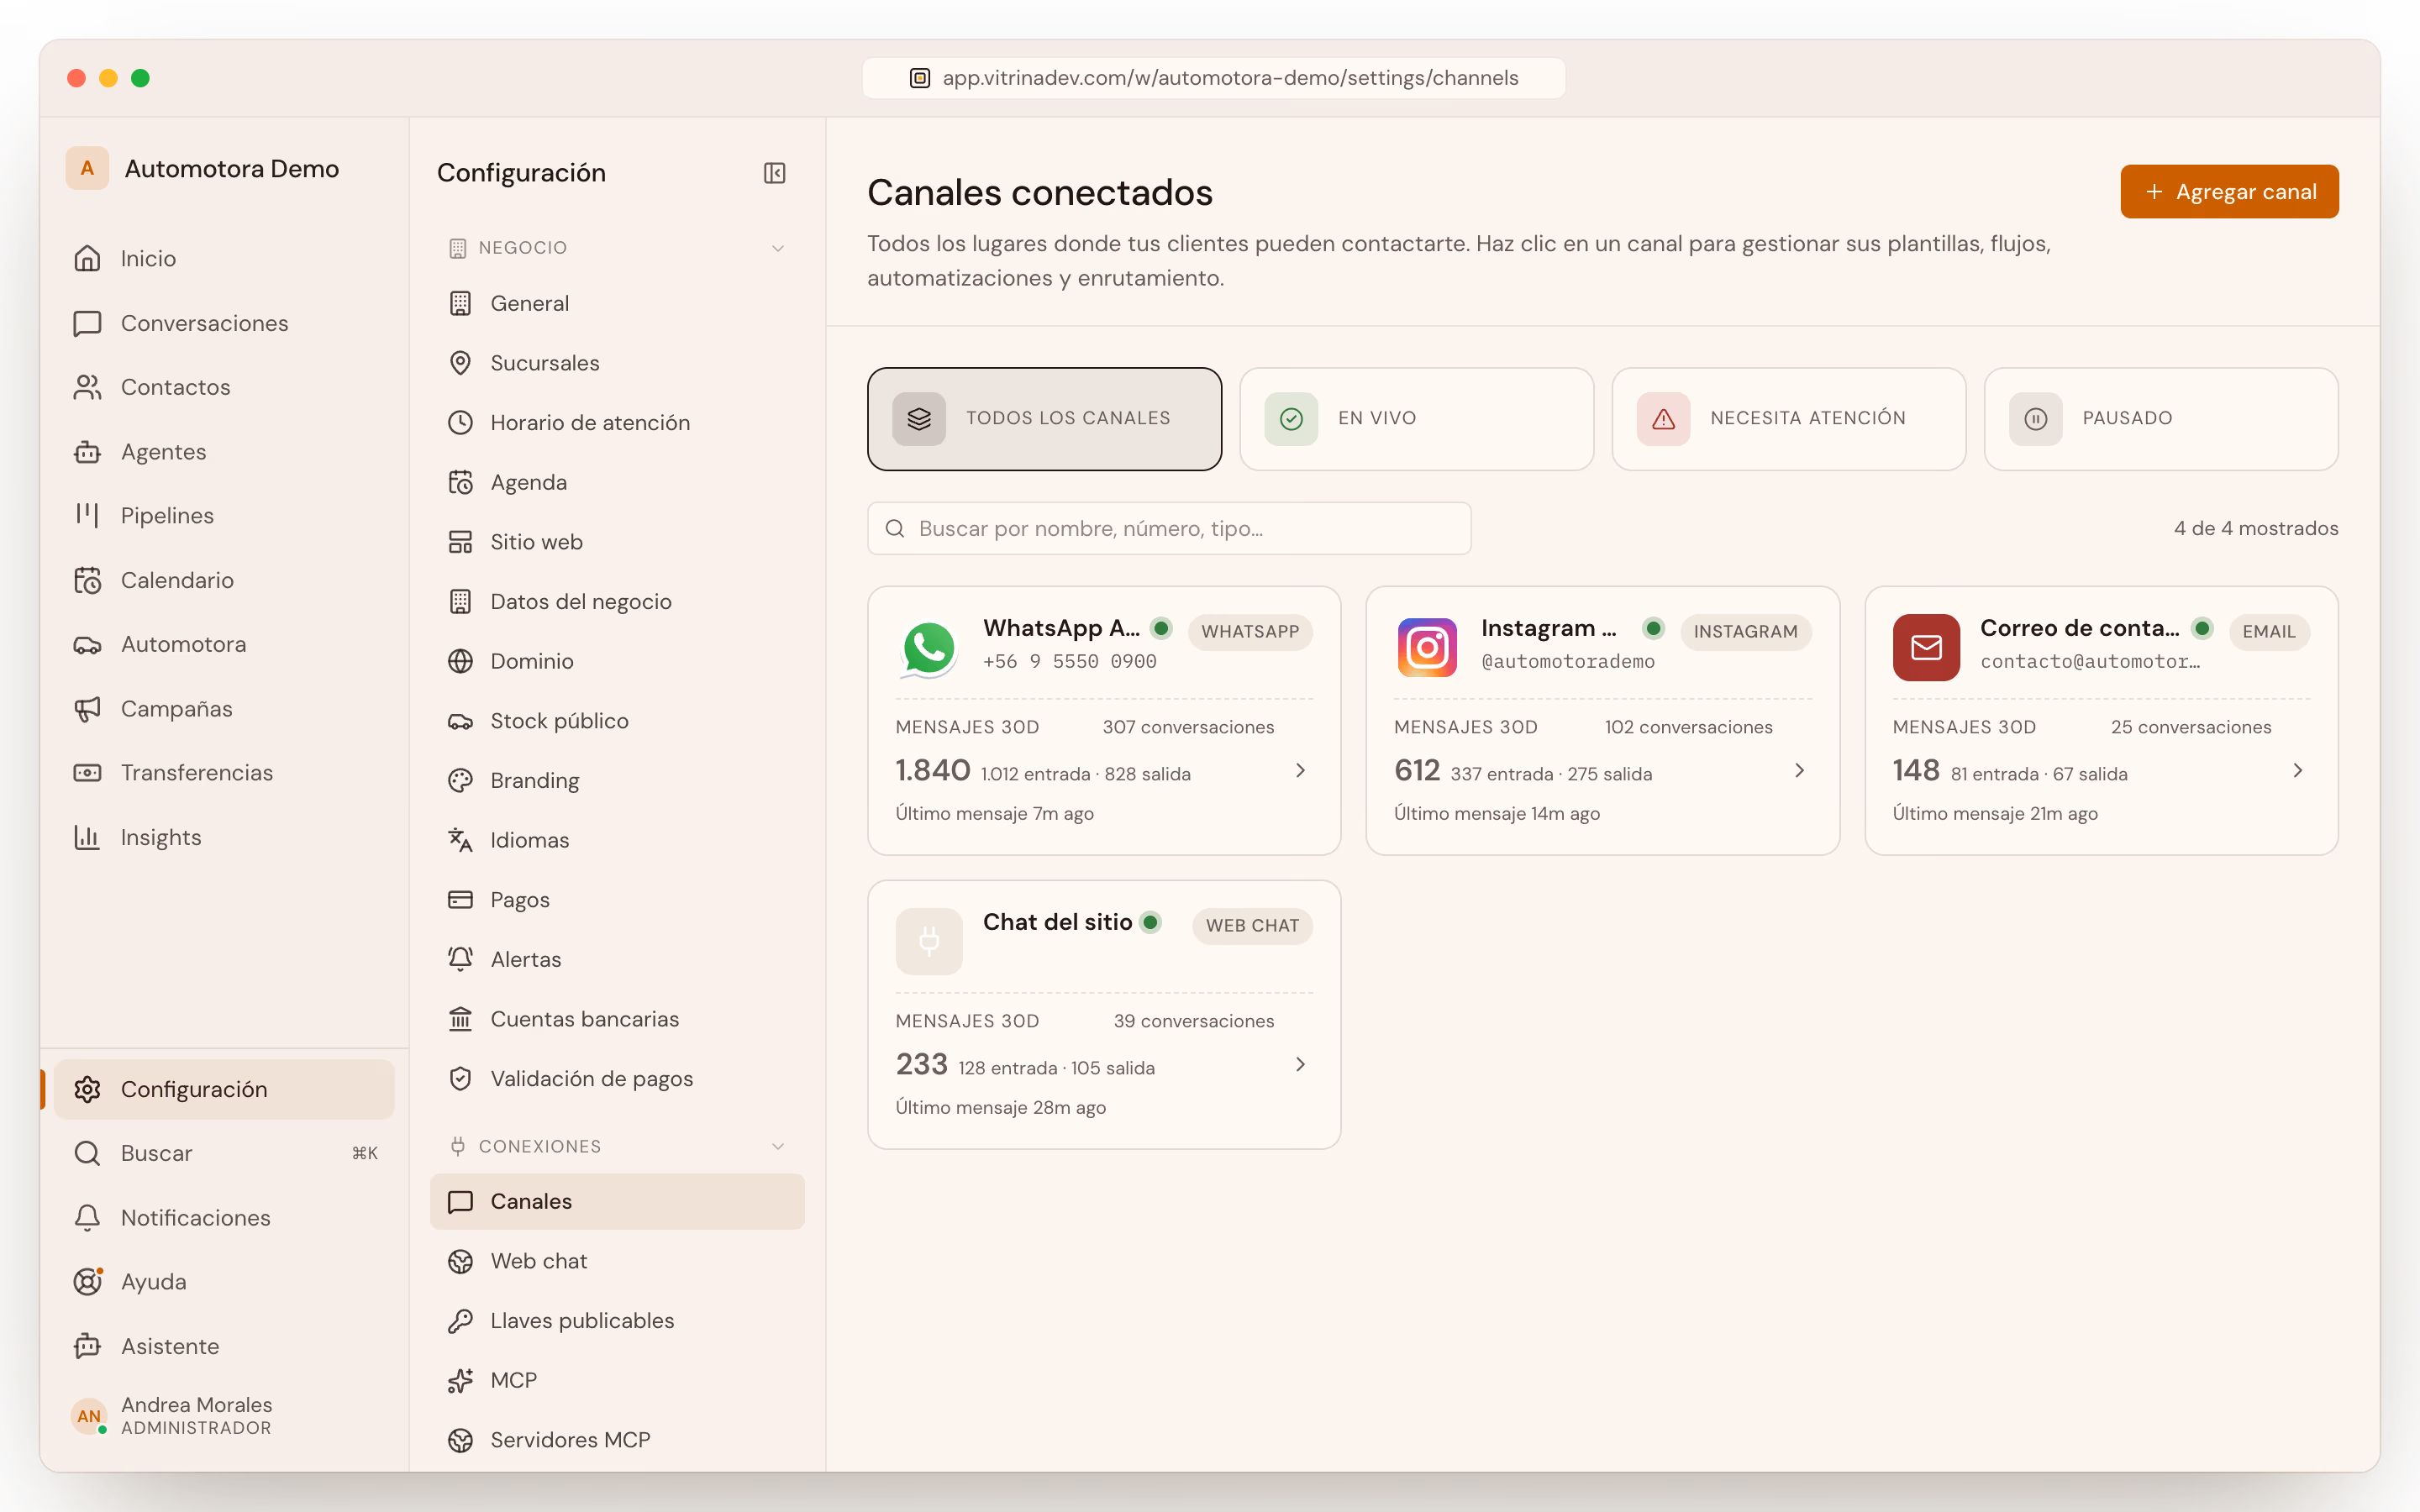The image size is (2420, 1512).
Task: Open Servidores MCP settings
Action: pos(617,1440)
